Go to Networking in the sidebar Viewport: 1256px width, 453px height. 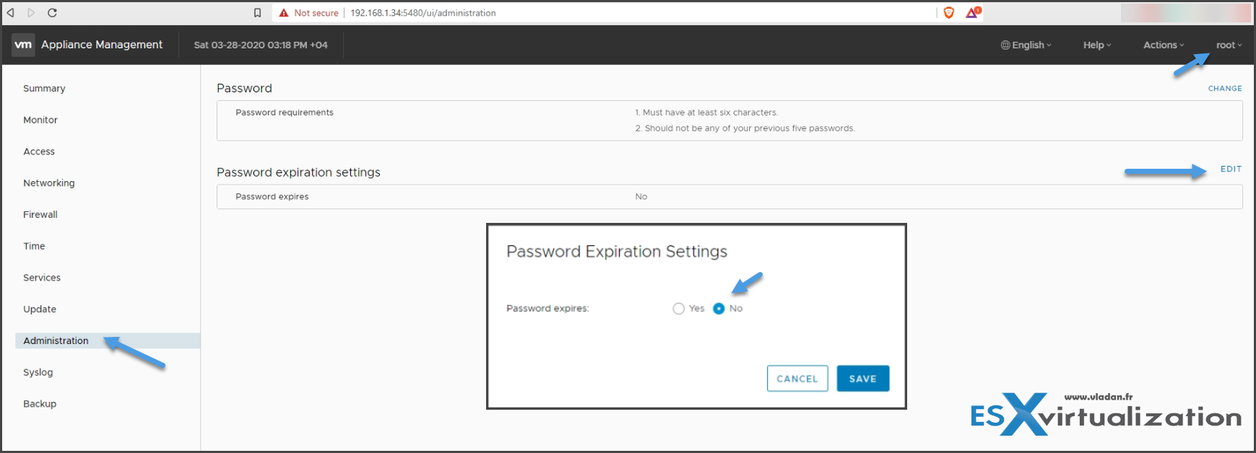click(x=49, y=183)
